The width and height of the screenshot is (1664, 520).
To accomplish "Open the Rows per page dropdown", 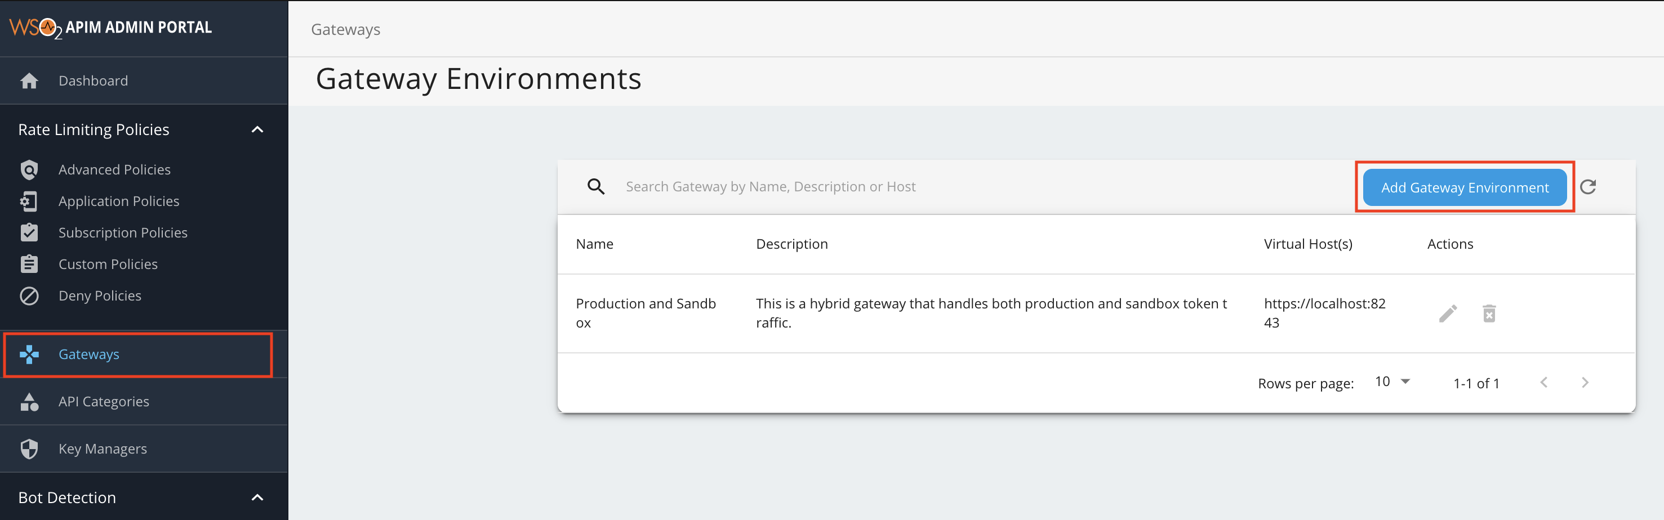I will (1392, 382).
